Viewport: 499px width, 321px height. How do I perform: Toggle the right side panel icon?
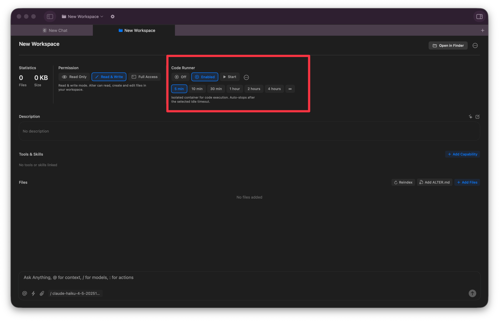click(x=479, y=17)
